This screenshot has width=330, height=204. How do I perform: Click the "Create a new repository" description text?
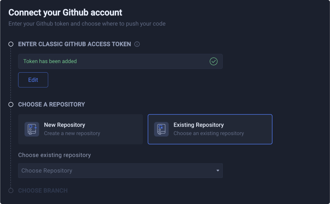point(72,133)
